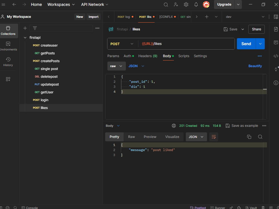Viewport: 279px width, 209px height.
Task: Switch to the Auth tab
Action: [129, 56]
